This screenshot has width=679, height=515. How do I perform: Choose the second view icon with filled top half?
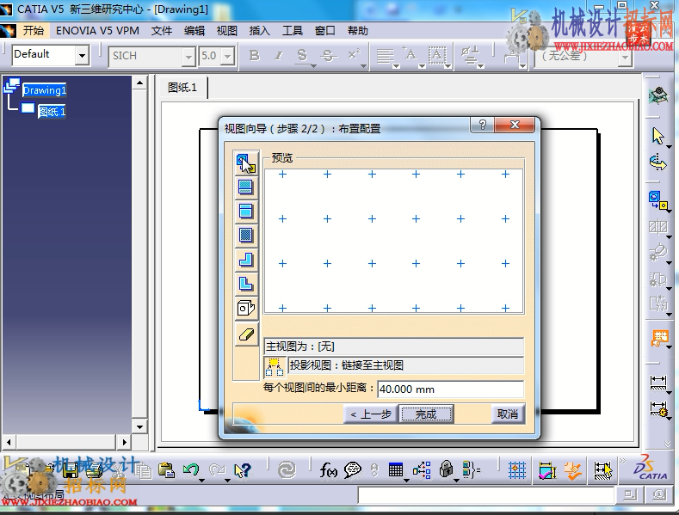click(245, 187)
